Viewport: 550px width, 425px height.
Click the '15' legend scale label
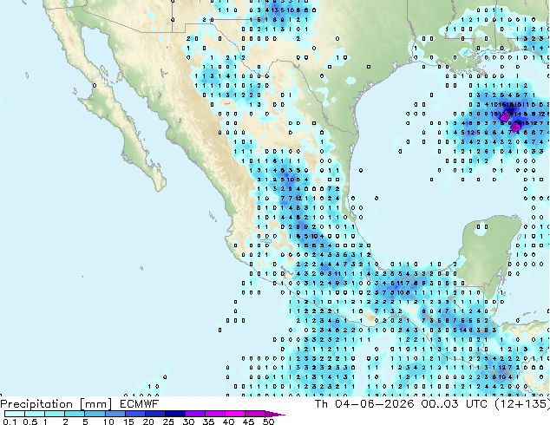coord(128,422)
